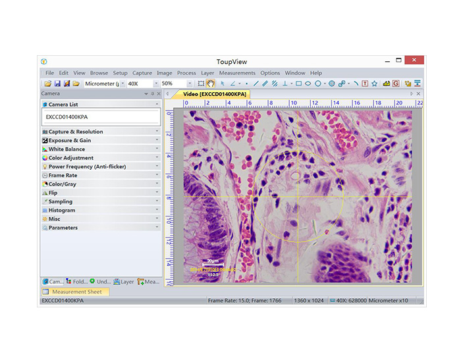Expand the Capture & Resolution section
This screenshot has height=362, width=463.
tap(101, 132)
